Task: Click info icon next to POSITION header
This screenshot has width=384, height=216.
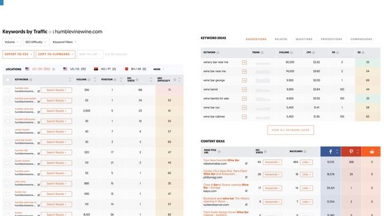Action: point(115,80)
